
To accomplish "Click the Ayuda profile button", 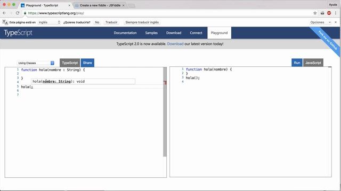I will 332,5.
